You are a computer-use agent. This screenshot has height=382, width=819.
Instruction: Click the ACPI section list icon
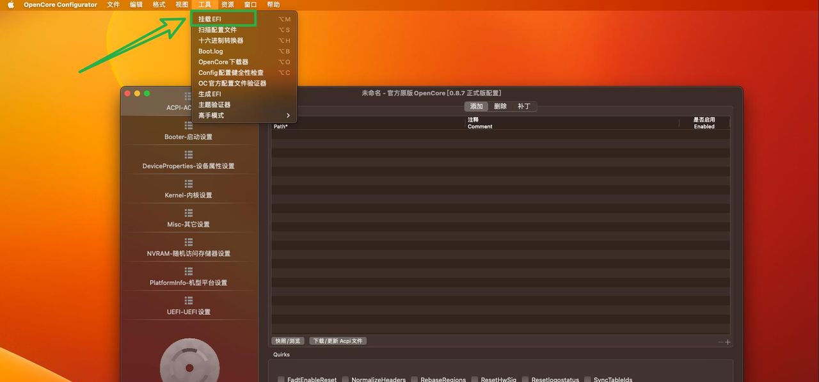coord(188,97)
